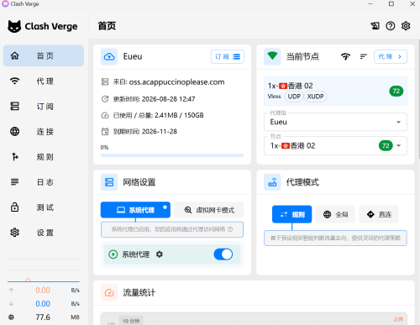Select the 虚拟网卡模式 tab button
420x325 pixels.
[x=209, y=210]
